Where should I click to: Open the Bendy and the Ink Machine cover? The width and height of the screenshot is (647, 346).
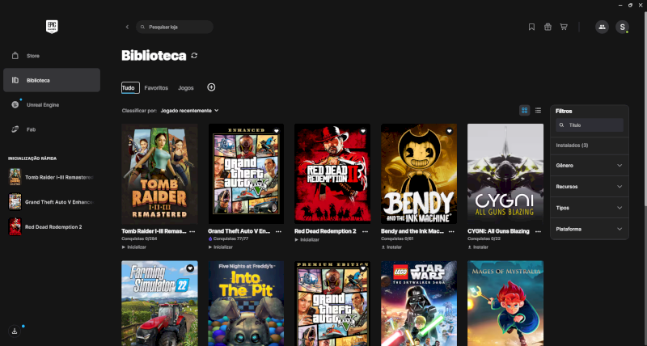click(419, 174)
